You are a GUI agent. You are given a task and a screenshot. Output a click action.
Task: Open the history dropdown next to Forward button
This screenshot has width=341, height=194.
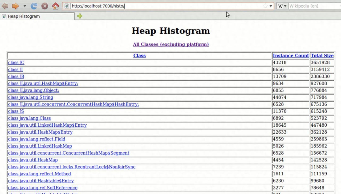pyautogui.click(x=25, y=6)
